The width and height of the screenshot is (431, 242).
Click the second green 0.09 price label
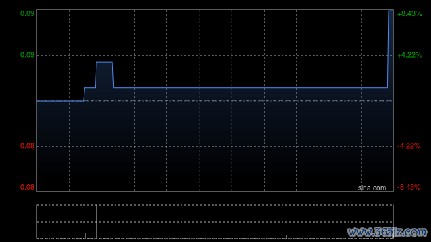[x=27, y=55]
